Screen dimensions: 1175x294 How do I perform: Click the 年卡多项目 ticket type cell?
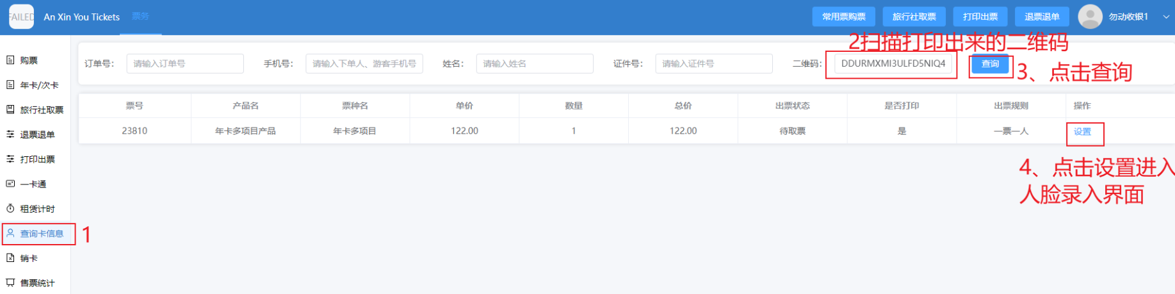[355, 131]
